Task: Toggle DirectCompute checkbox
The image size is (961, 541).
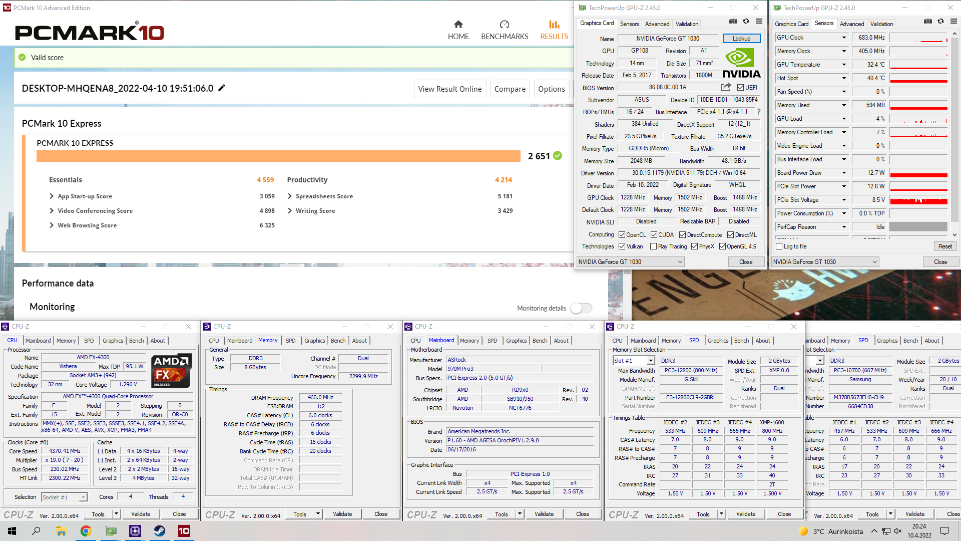Action: [x=682, y=235]
